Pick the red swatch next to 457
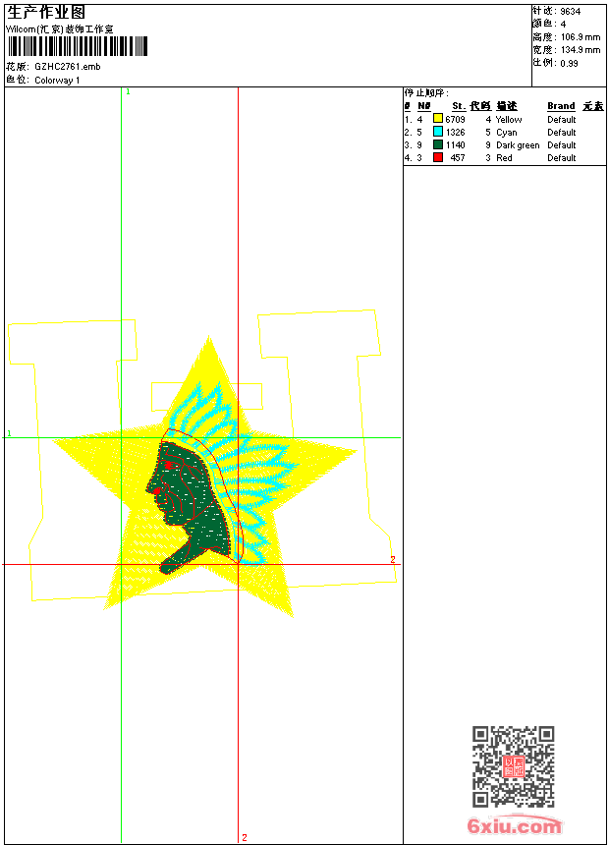 pyautogui.click(x=438, y=157)
